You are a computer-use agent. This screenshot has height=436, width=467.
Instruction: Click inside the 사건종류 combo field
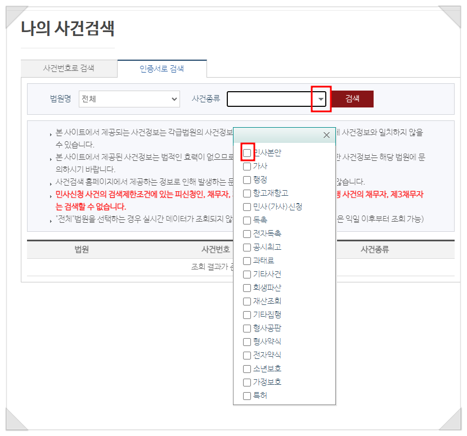pyautogui.click(x=270, y=99)
